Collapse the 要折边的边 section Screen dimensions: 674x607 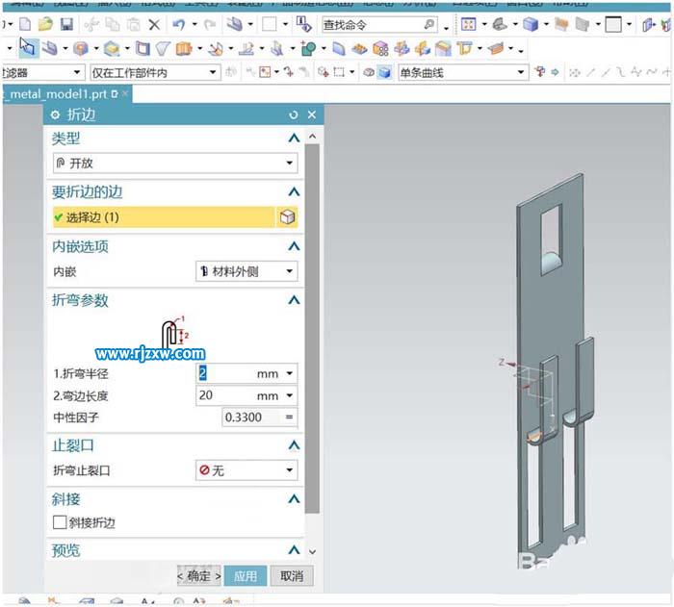coord(294,192)
